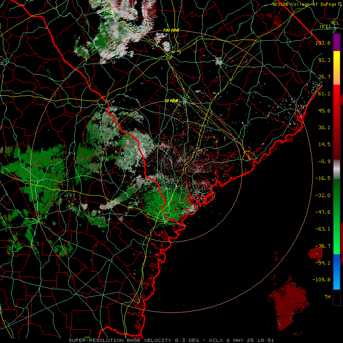The width and height of the screenshot is (343, 343).
Task: Click the [KT] units label
Action: (325, 26)
